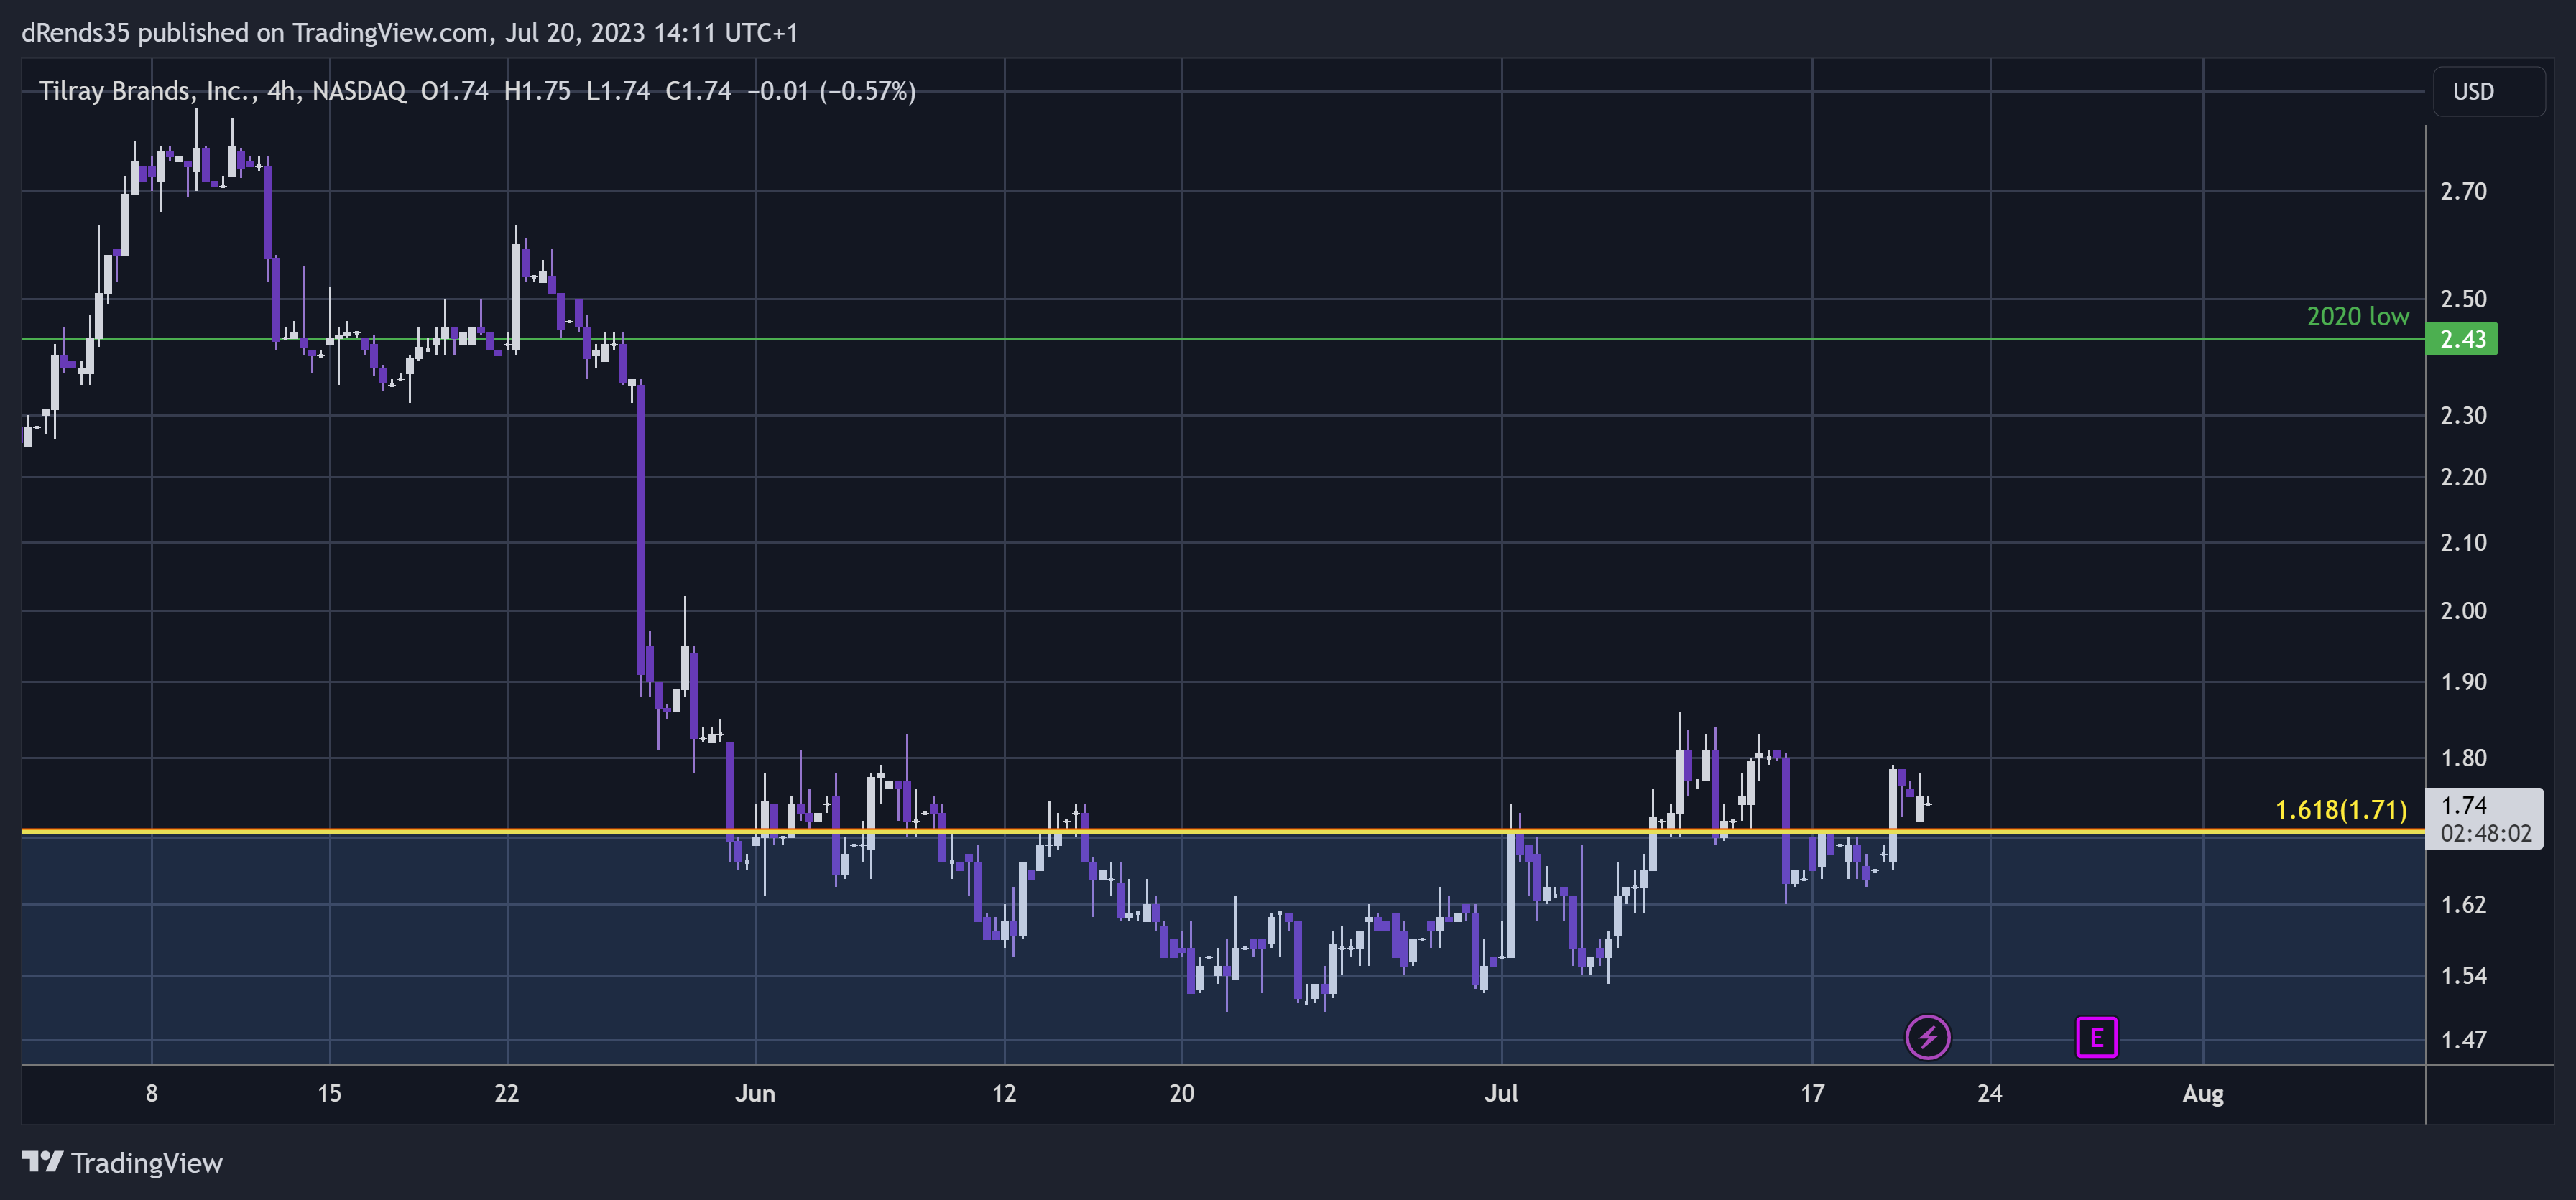Click the 1.54 price axis label
The image size is (2576, 1200).
pyautogui.click(x=2463, y=976)
